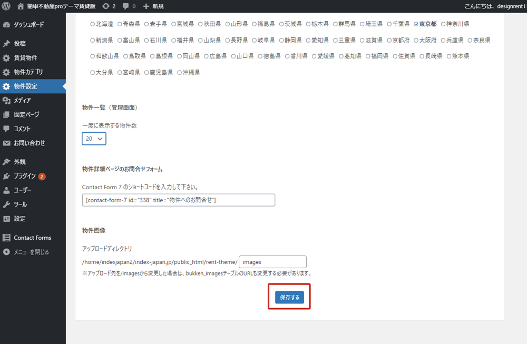Open the 賃貸物件 sidebar menu

coord(25,57)
